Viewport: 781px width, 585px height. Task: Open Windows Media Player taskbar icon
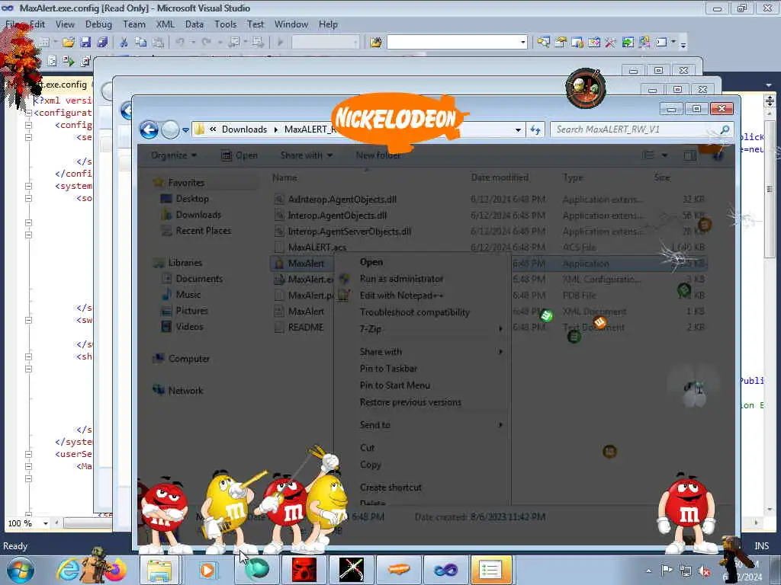point(207,570)
